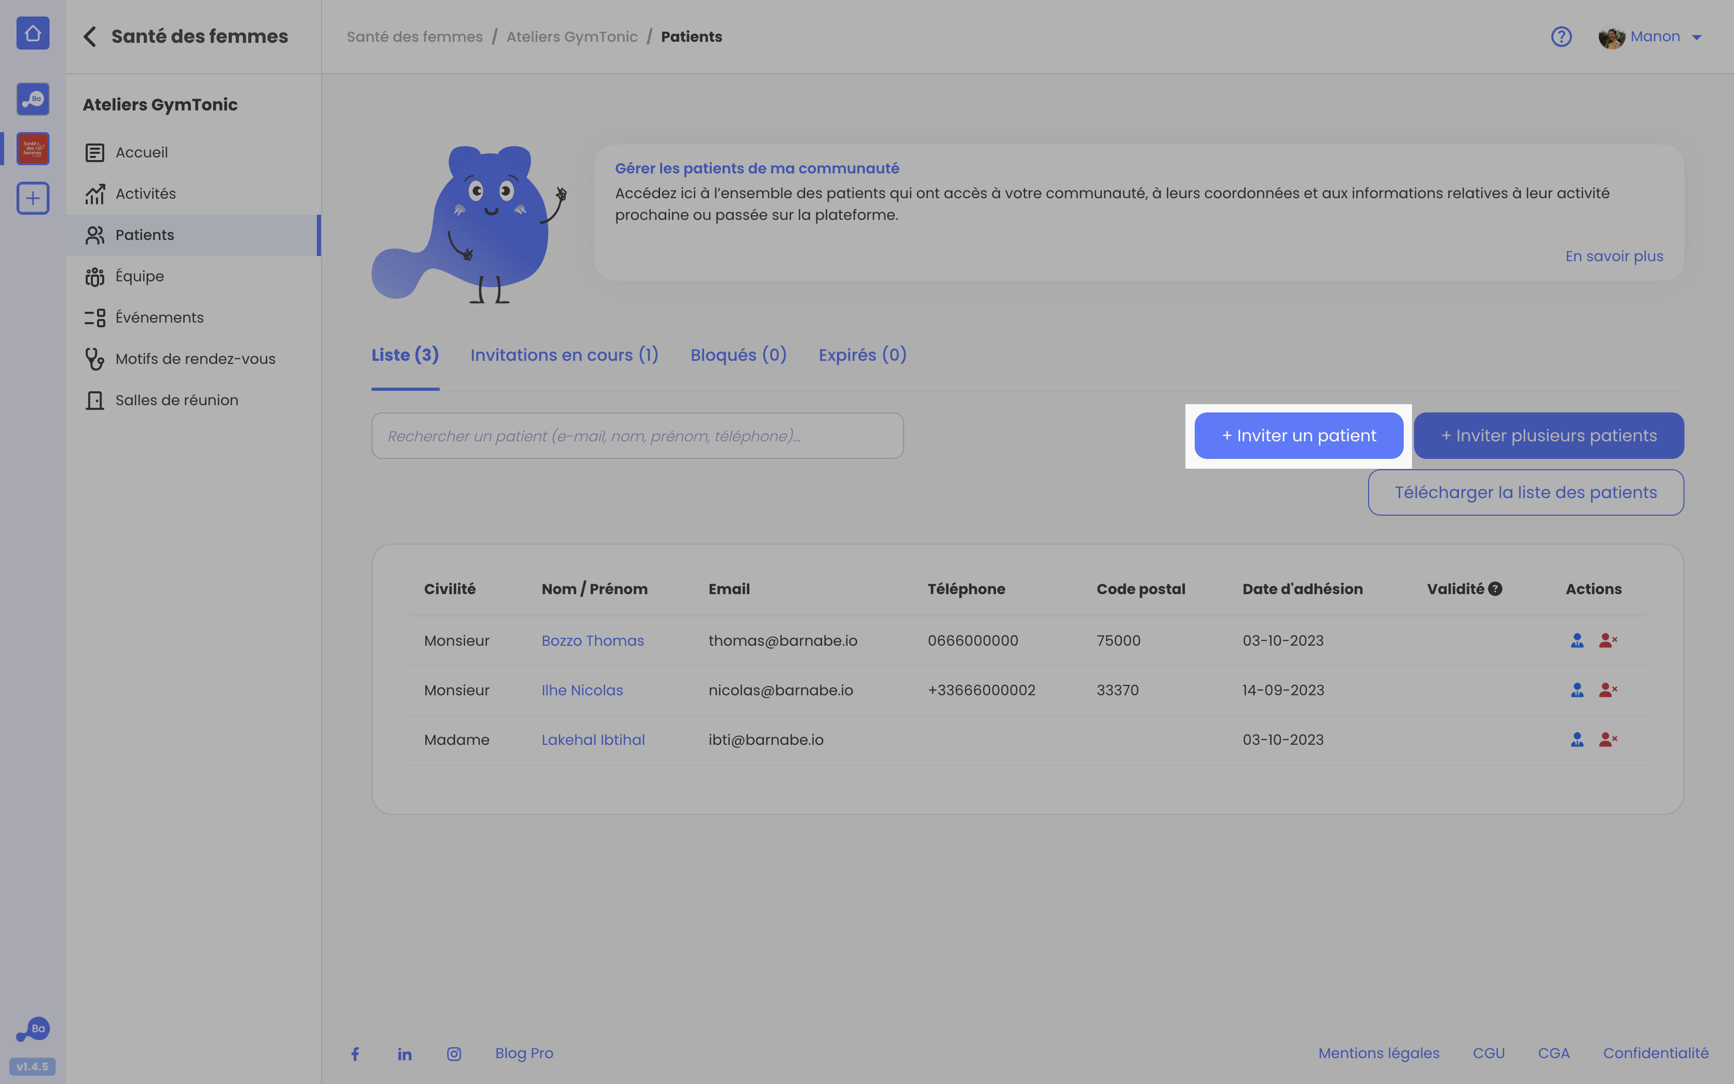Click blue profile icon for Ilhe Nicolas
This screenshot has width=1734, height=1084.
pyautogui.click(x=1577, y=690)
